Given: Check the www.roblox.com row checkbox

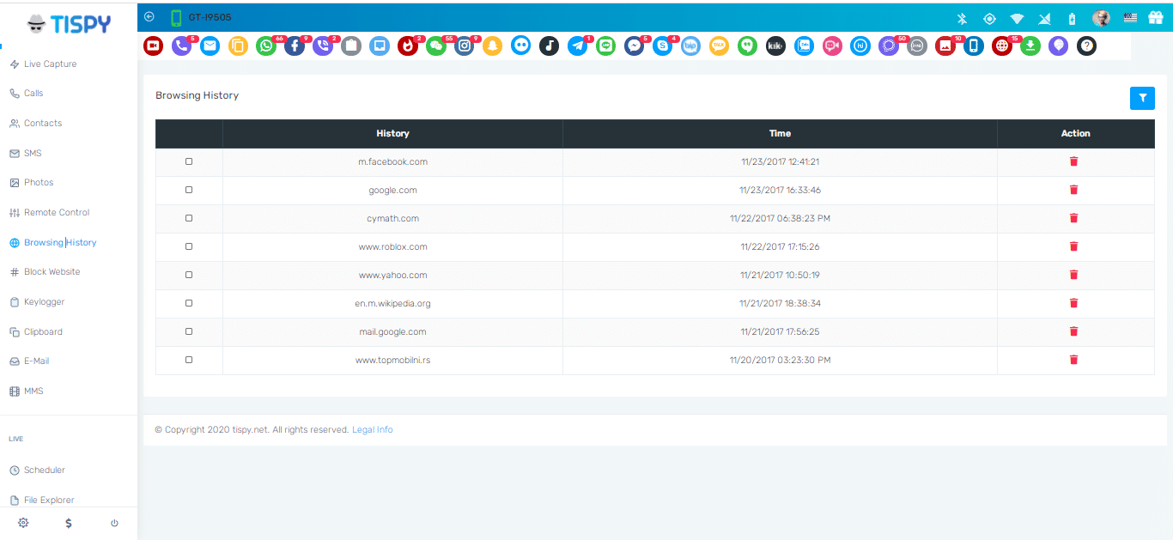Looking at the screenshot, I should (189, 246).
